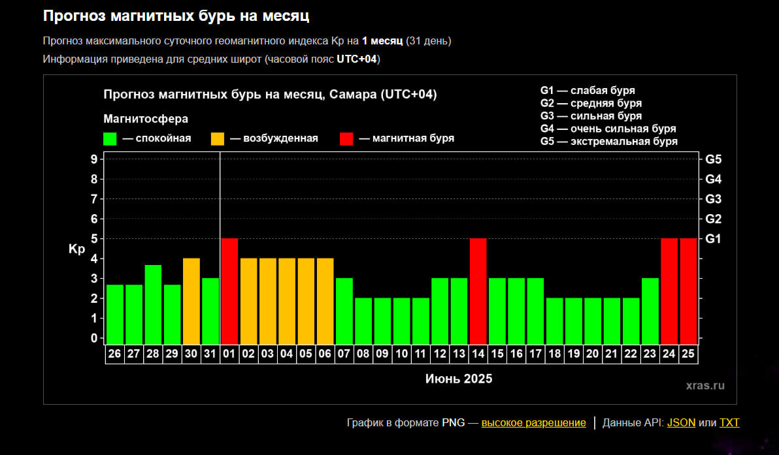
Task: Click the date label 07 on axis
Action: pos(344,354)
